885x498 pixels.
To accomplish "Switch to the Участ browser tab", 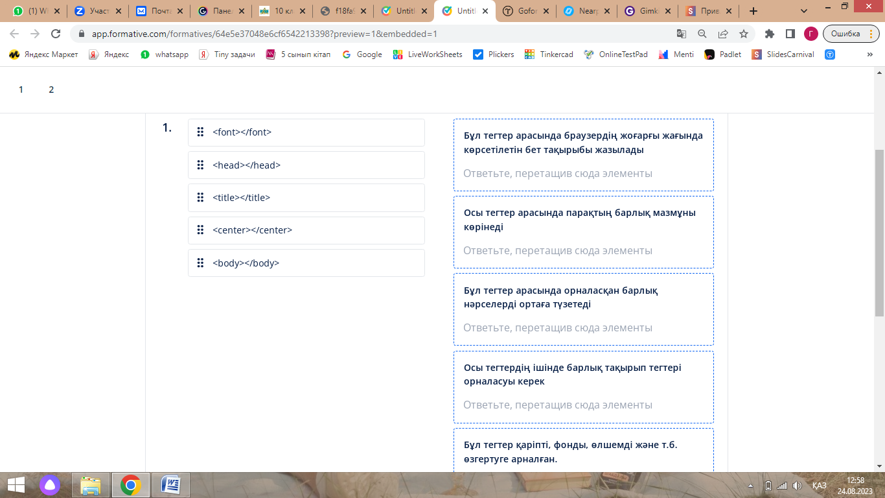I will click(97, 11).
